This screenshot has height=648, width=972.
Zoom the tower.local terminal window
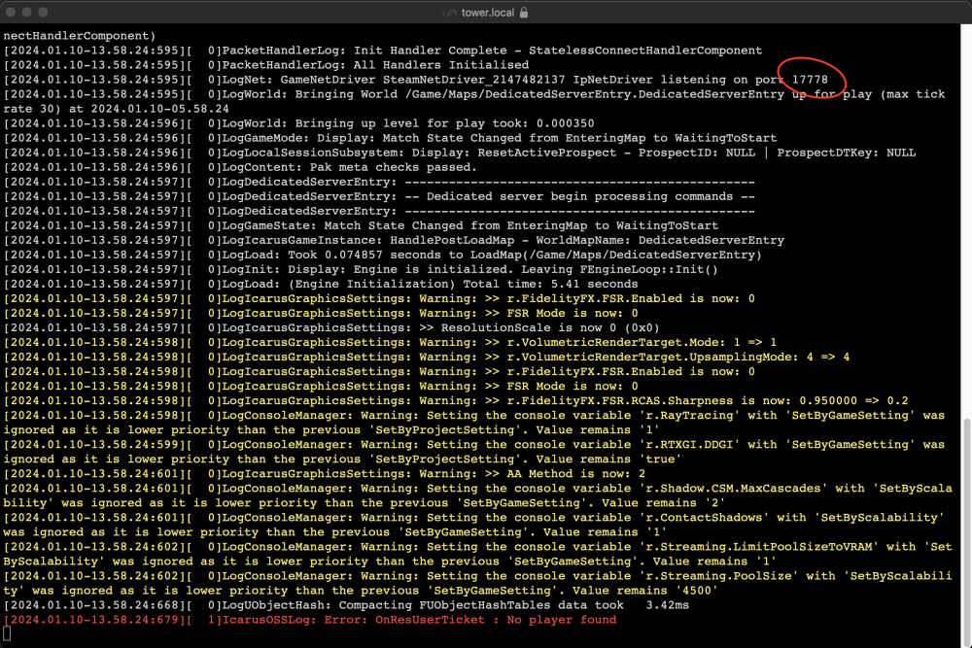tap(43, 12)
